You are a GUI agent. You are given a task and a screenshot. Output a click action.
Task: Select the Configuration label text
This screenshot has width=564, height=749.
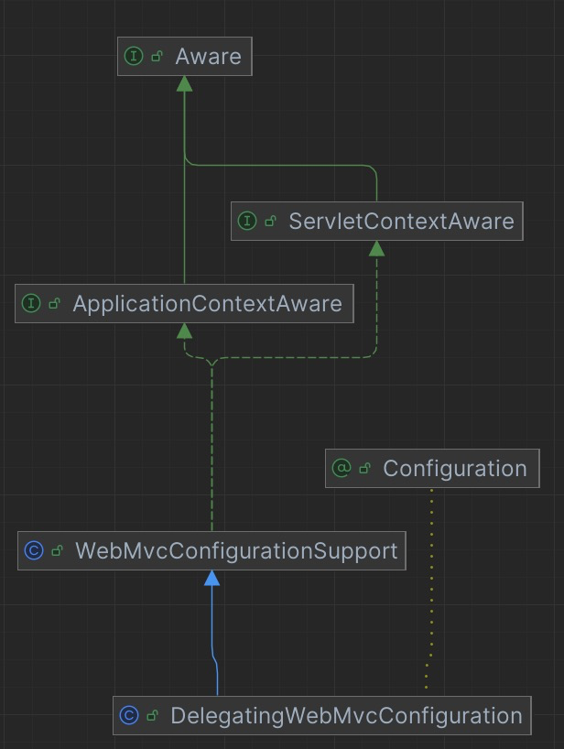coord(455,469)
